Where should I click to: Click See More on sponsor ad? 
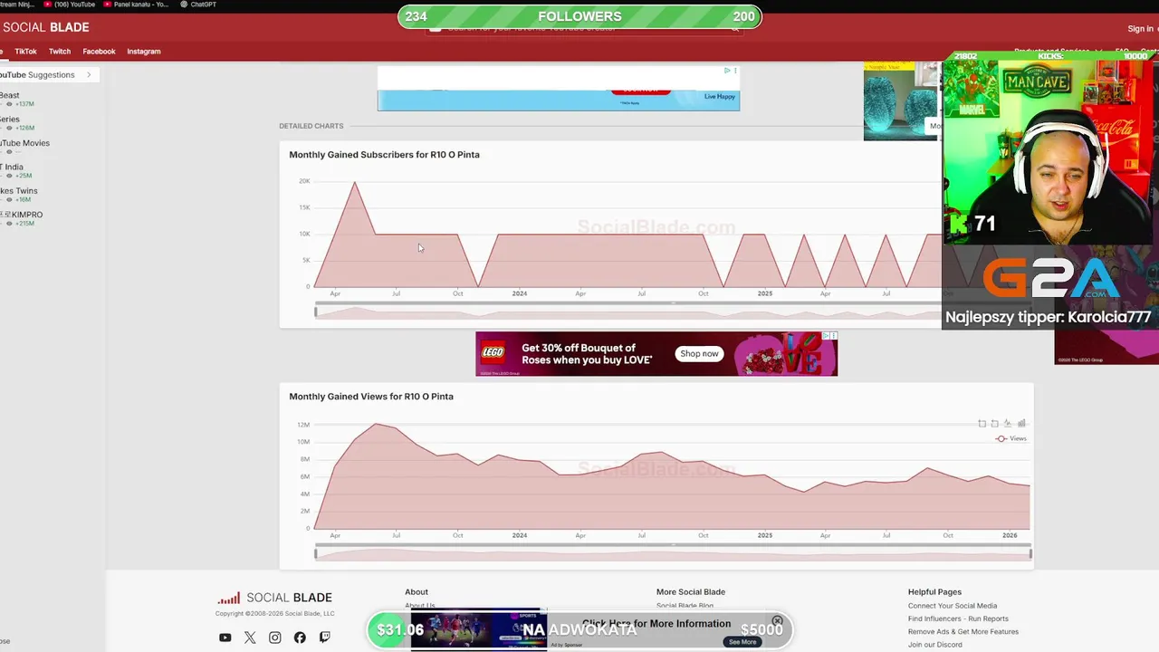point(742,642)
